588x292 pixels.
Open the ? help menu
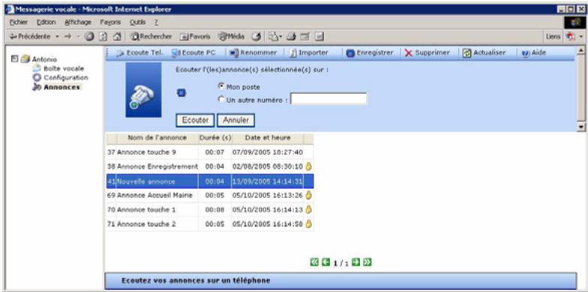pos(156,22)
